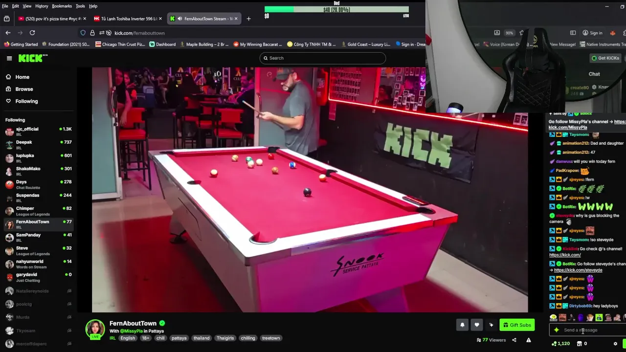Select the pattaya tag

pos(179,338)
